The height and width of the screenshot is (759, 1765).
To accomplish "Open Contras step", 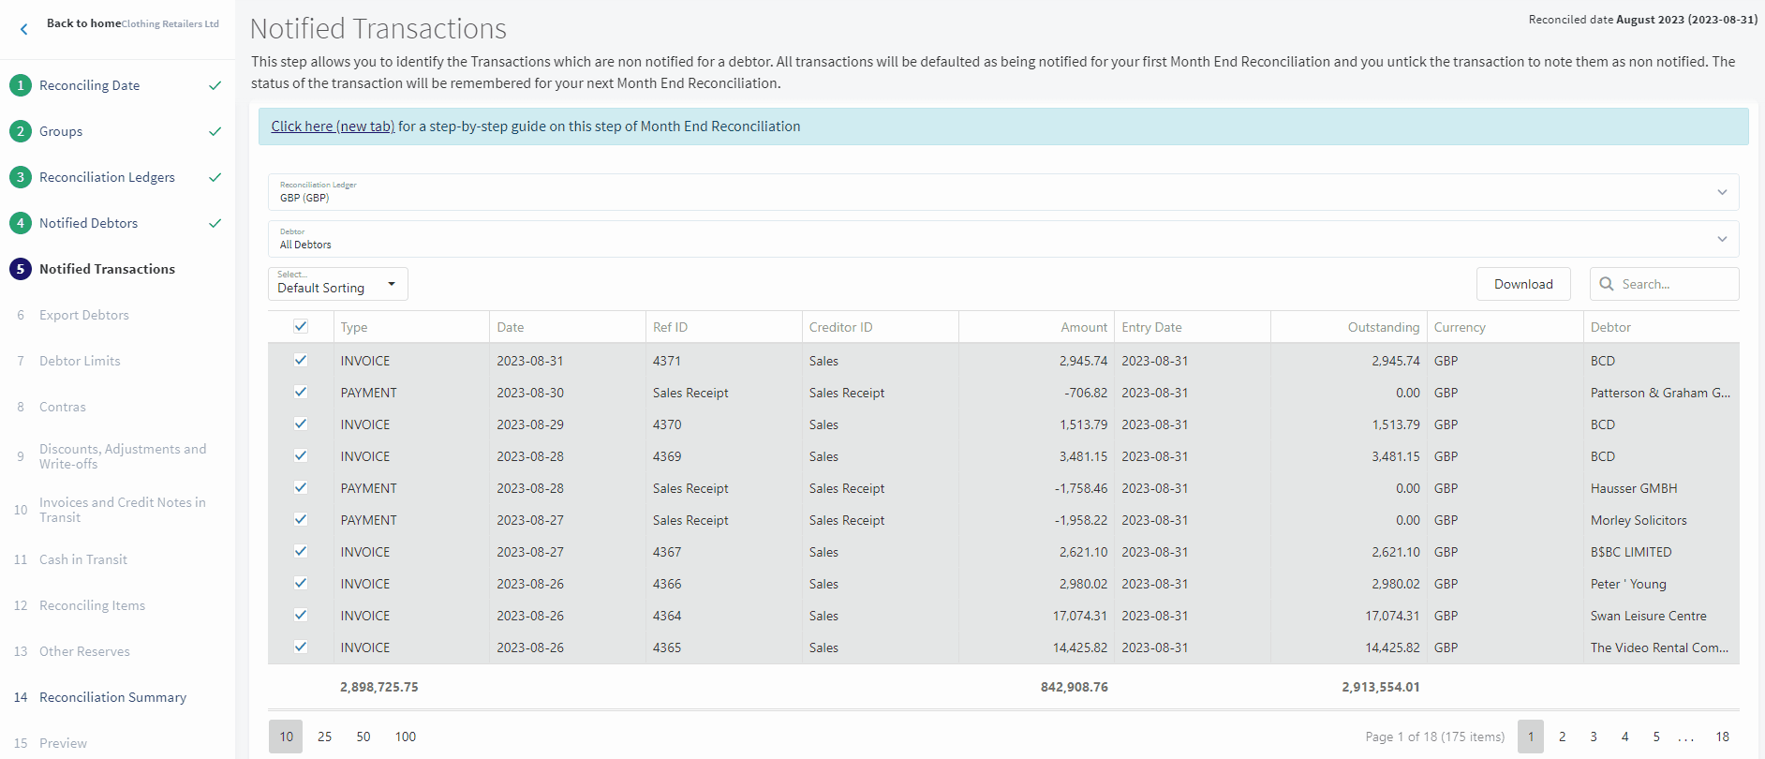I will click(63, 407).
